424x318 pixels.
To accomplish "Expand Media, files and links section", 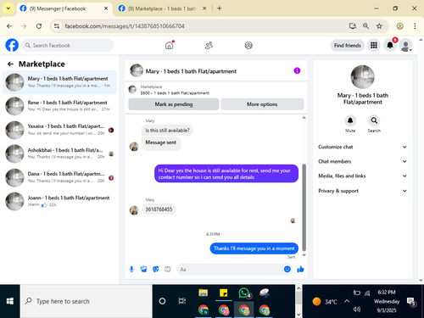I will [363, 176].
